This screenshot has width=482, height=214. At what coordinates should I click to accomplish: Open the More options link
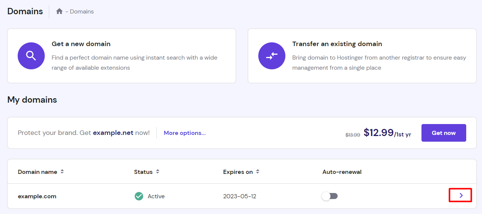[x=185, y=133]
